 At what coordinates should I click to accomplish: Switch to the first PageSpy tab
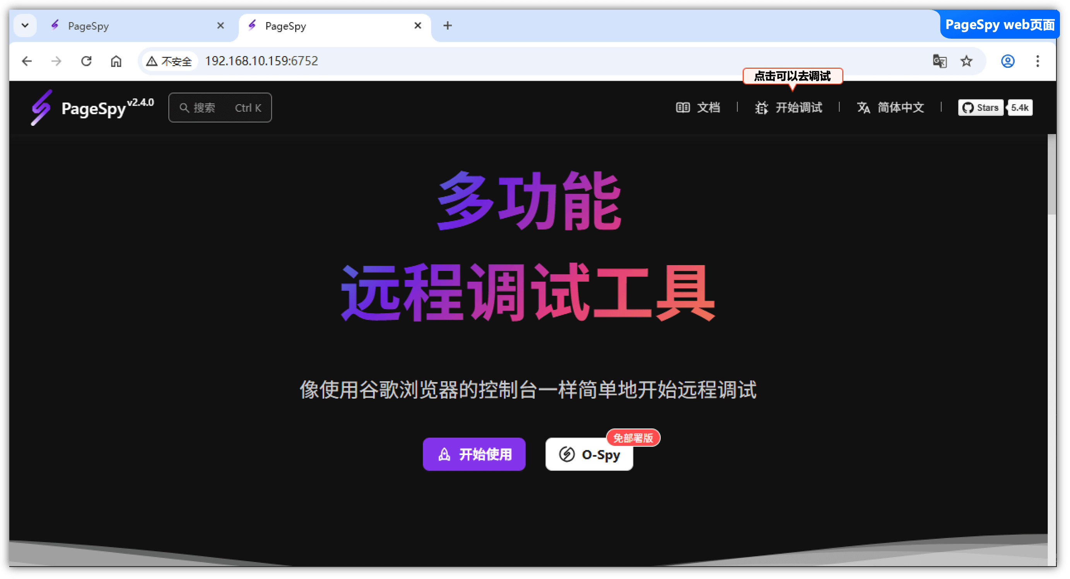(133, 26)
